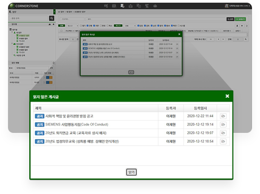260x194 pixels.
Task: Click the 닫기 button in the enlarged dialog
Action: coord(131,172)
